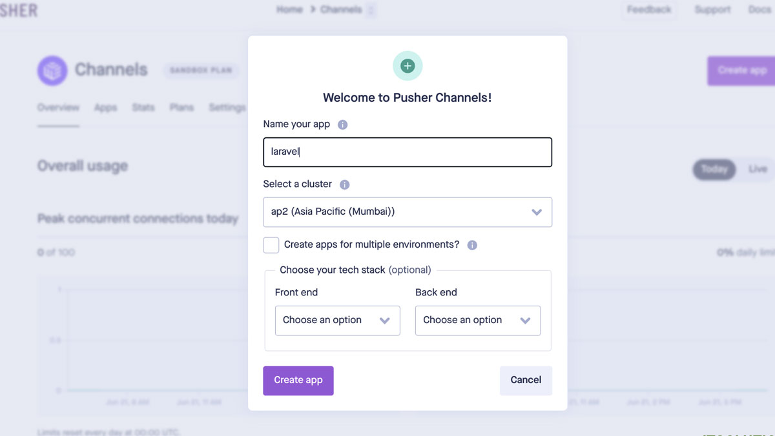Open the Feedback button in top bar
Image resolution: width=775 pixels, height=436 pixels.
649,10
